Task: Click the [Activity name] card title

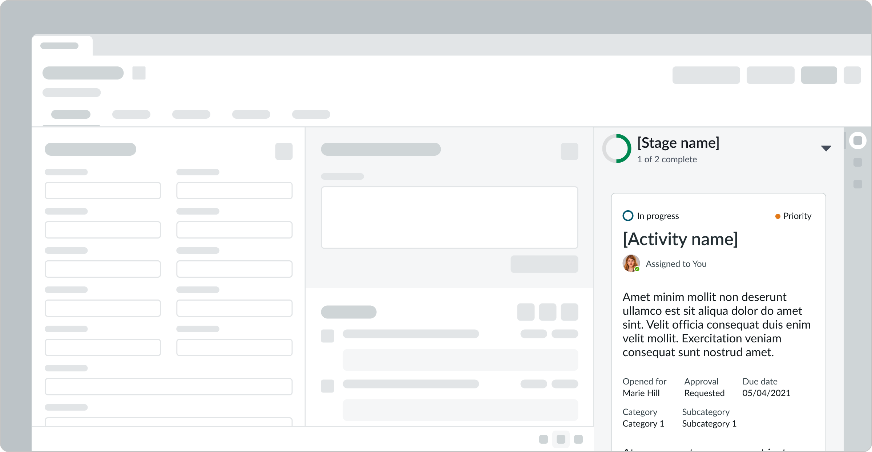Action: [x=680, y=239]
